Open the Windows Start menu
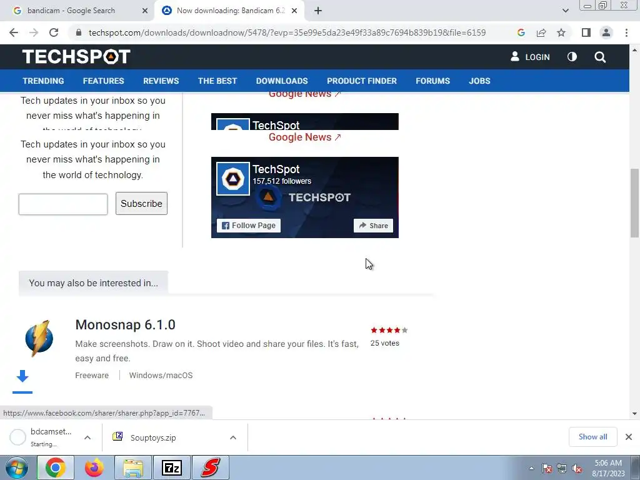This screenshot has height=480, width=640. pos(17,467)
